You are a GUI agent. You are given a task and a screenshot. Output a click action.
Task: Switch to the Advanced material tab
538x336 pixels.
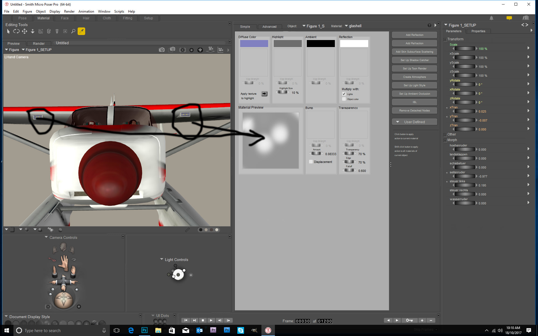click(x=269, y=27)
